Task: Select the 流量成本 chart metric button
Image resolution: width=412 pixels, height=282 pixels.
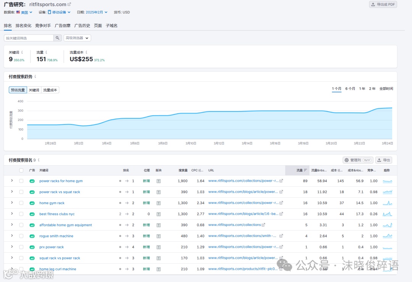Action: [x=50, y=90]
